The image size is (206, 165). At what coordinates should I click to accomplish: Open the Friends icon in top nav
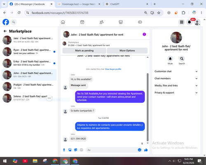point(101,22)
